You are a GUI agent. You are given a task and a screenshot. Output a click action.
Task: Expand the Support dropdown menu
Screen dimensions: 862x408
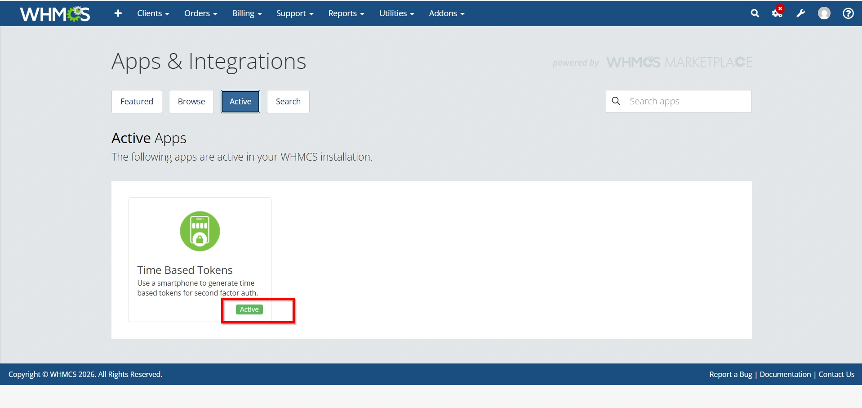(295, 13)
